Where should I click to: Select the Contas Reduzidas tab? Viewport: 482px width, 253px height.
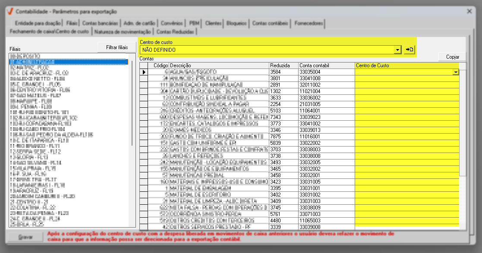point(176,31)
